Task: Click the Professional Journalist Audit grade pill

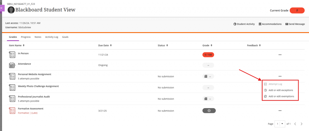Action: click(x=208, y=99)
